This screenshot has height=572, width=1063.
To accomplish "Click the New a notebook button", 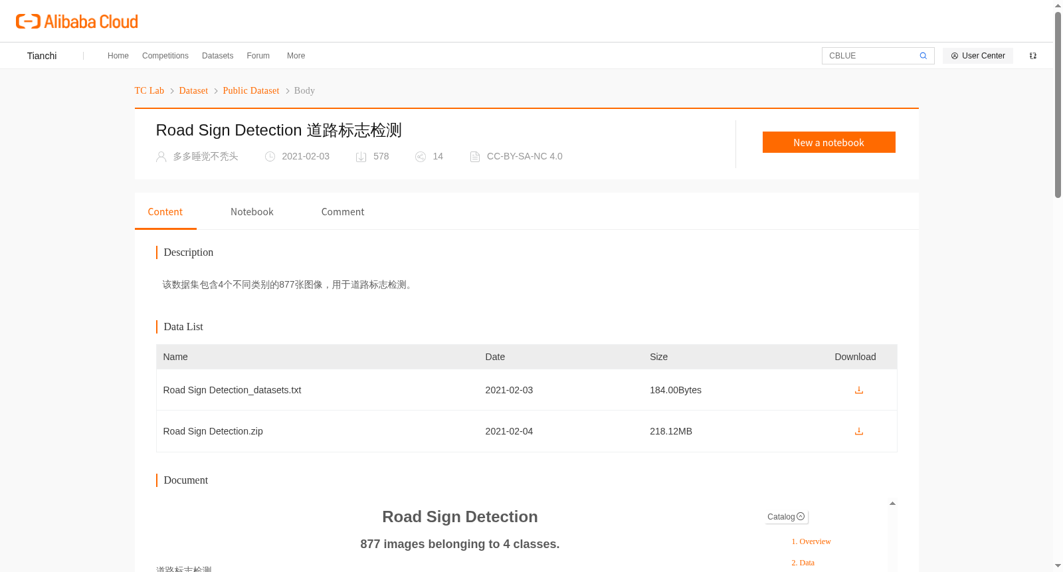I will [x=828, y=142].
